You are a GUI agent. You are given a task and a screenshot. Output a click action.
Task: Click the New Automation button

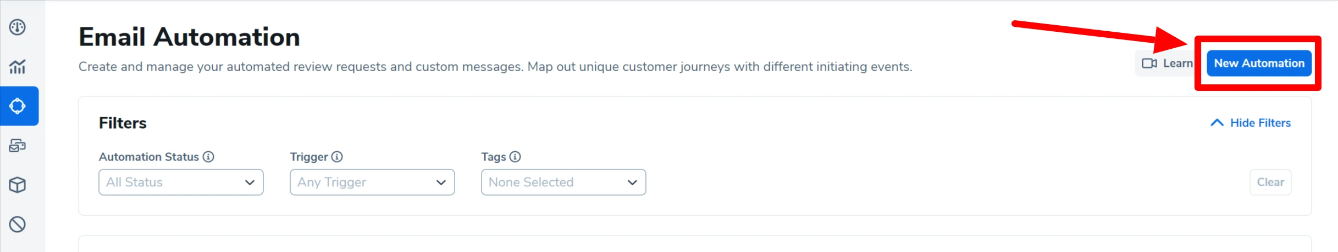point(1259,64)
